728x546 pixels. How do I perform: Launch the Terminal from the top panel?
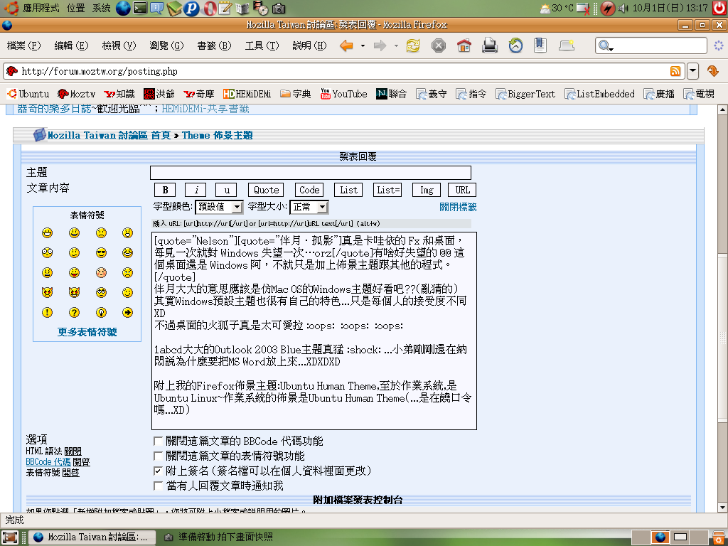pyautogui.click(x=140, y=9)
